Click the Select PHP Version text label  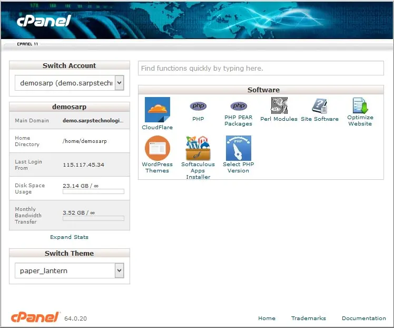239,167
